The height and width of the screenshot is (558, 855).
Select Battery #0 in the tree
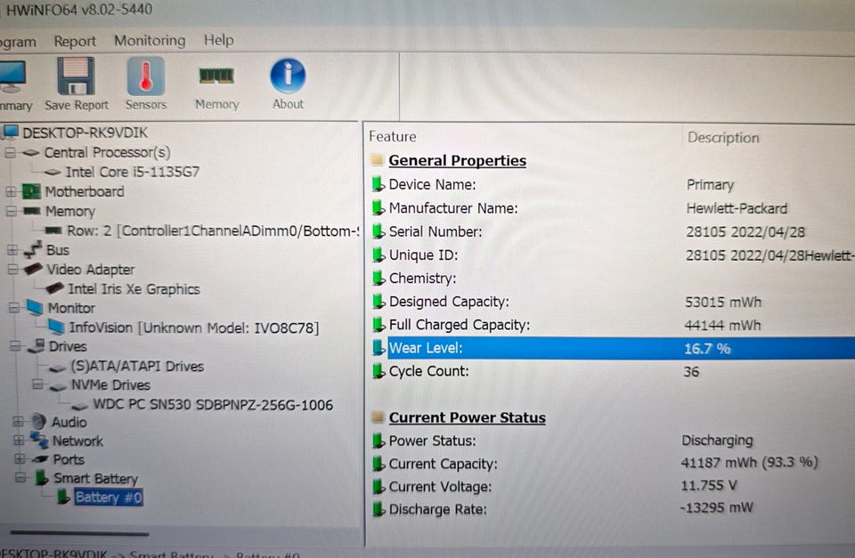pyautogui.click(x=109, y=497)
